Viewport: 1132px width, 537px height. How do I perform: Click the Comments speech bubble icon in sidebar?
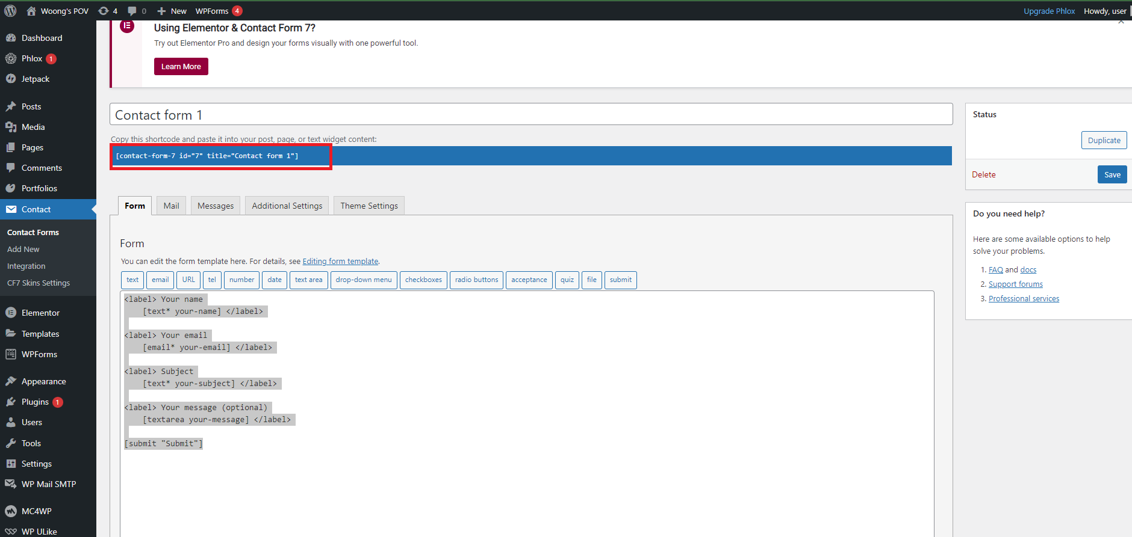pos(11,168)
